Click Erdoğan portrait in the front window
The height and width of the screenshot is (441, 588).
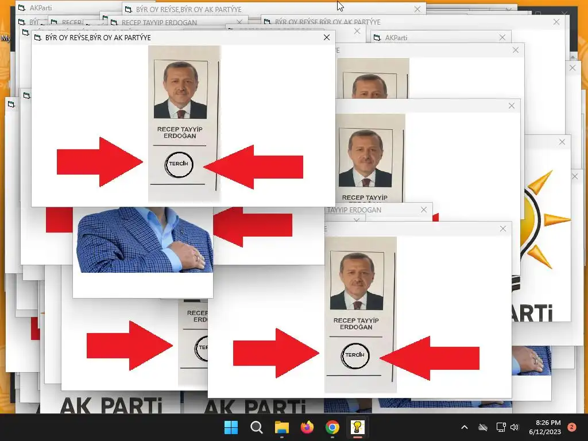(x=180, y=90)
